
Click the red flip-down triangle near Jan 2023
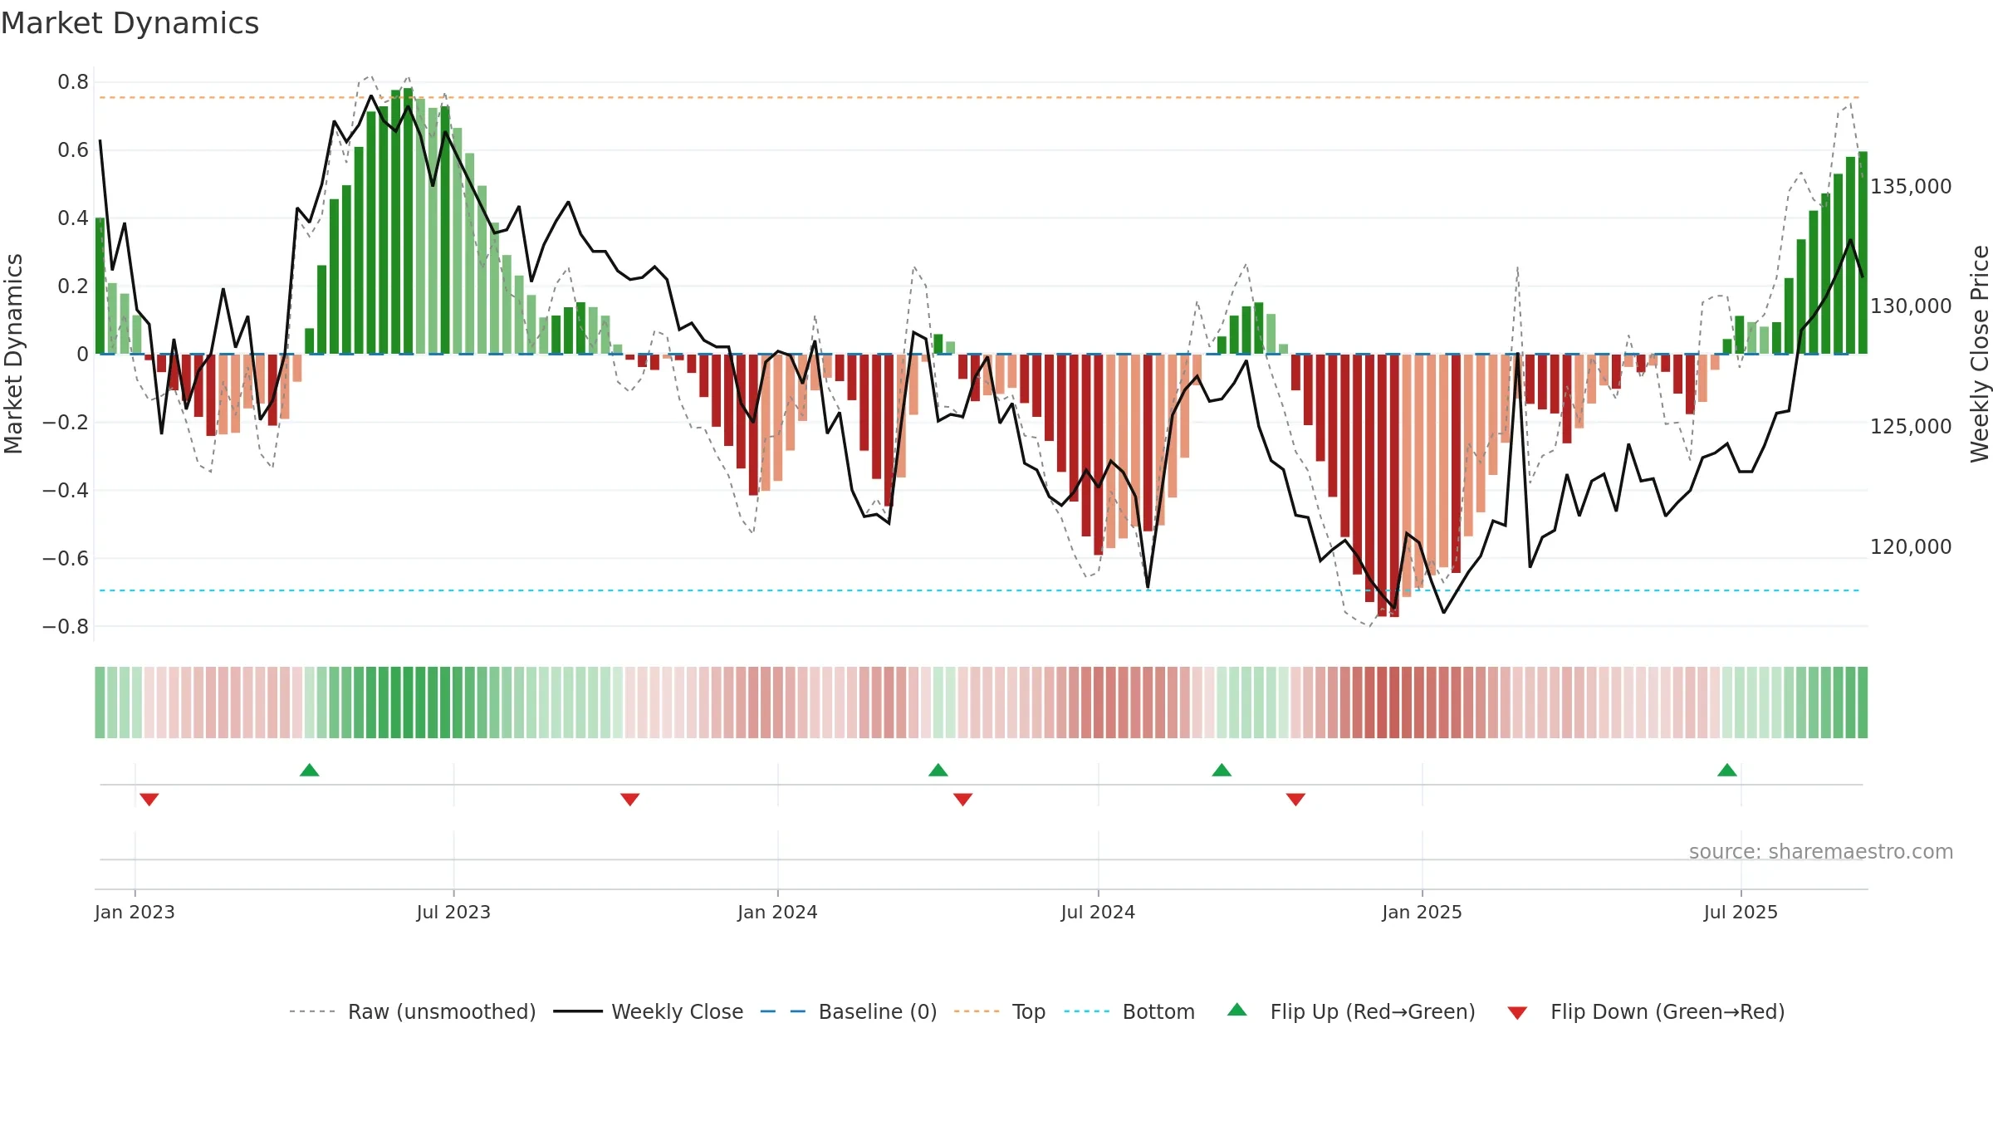click(149, 799)
